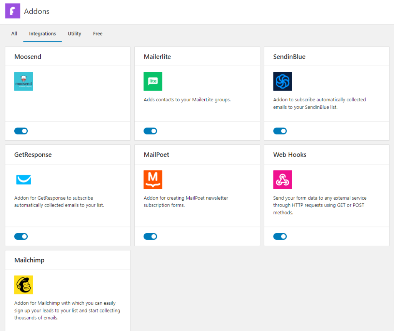Click the GetResponse addon description text

coord(59,202)
